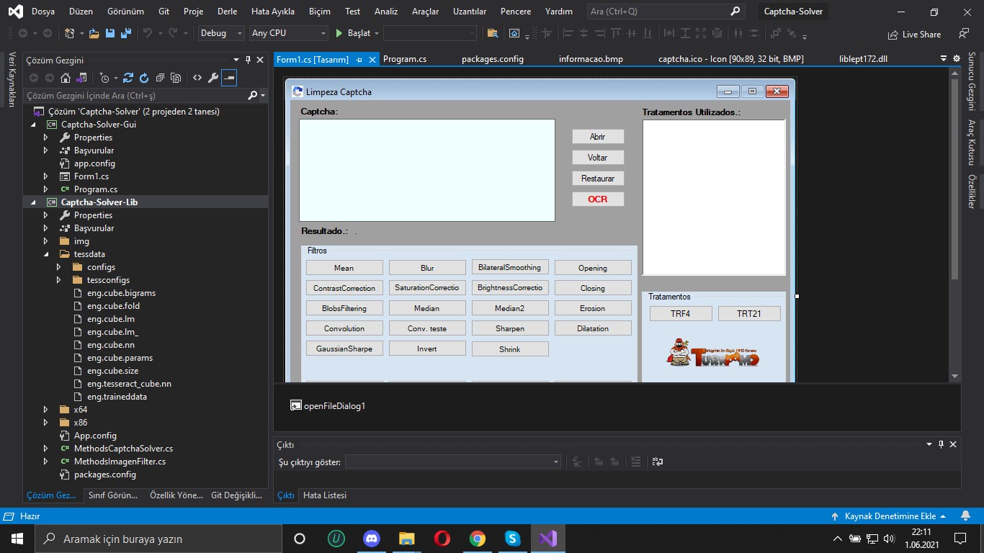Click the Pending Changes filter clock icon
Screen dimensions: 984x553
pyautogui.click(x=104, y=78)
